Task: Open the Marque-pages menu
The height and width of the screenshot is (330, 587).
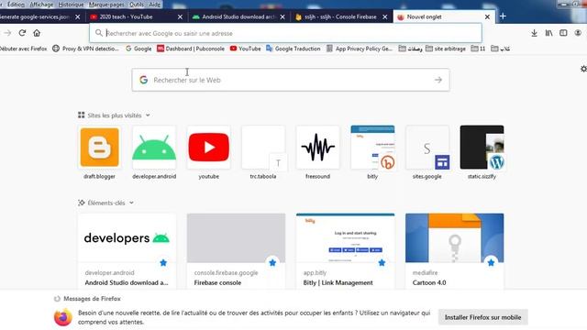Action: click(x=106, y=5)
